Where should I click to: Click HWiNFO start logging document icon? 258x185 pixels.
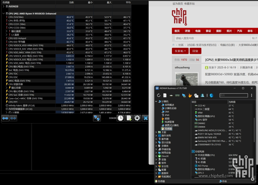pos(129,118)
